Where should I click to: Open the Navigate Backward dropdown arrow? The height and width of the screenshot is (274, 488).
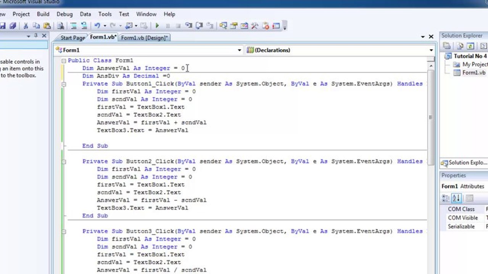pyautogui.click(x=136, y=26)
